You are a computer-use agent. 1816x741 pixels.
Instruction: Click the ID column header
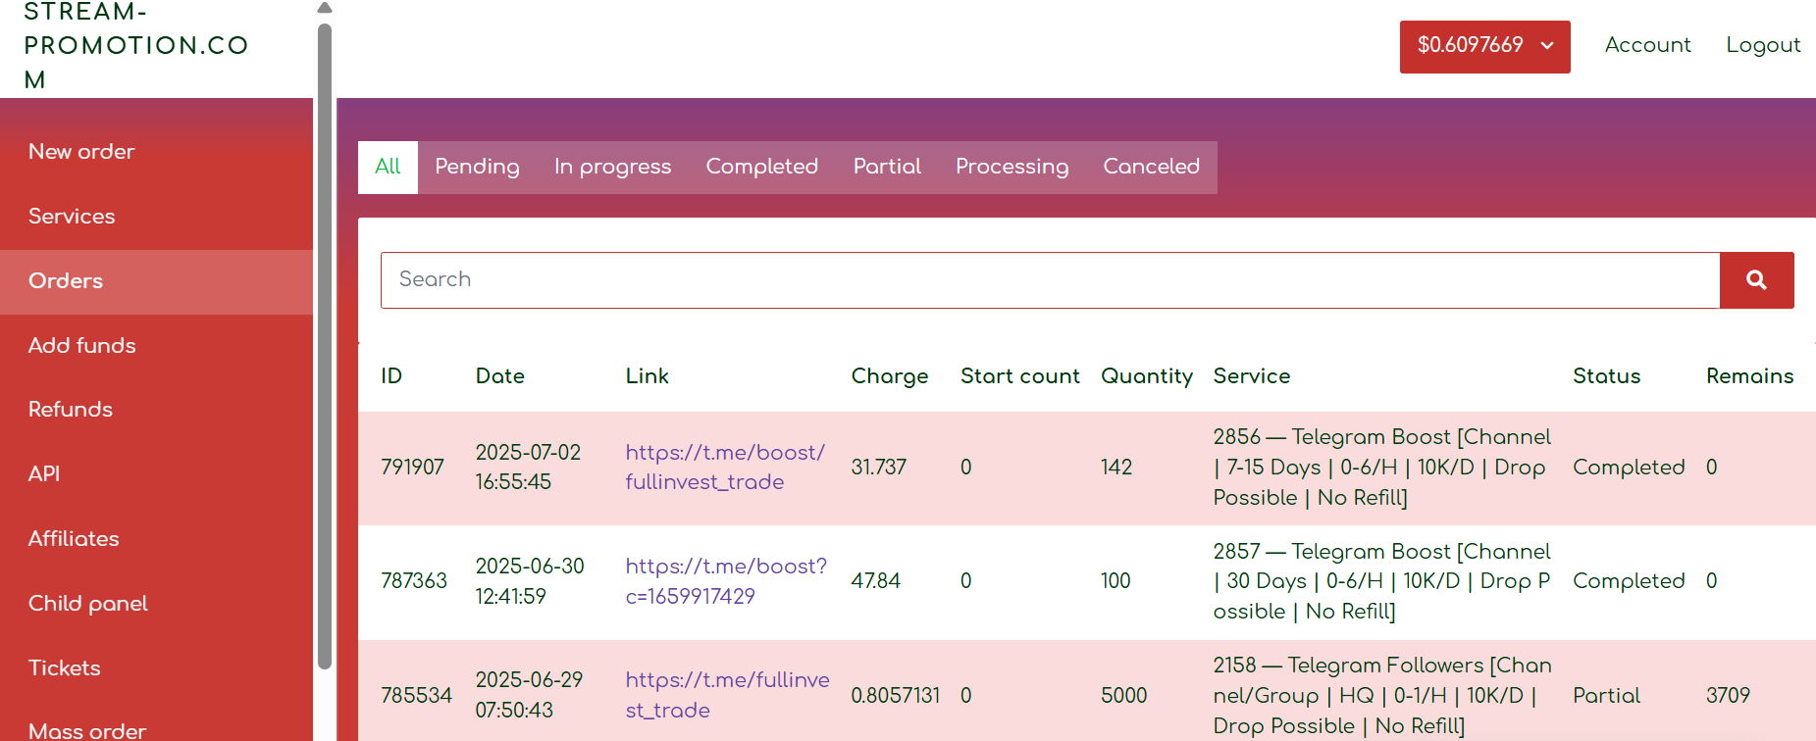tap(391, 376)
